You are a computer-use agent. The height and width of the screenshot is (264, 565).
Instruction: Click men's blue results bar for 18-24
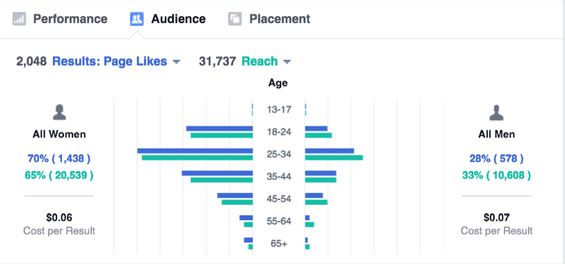(316, 129)
